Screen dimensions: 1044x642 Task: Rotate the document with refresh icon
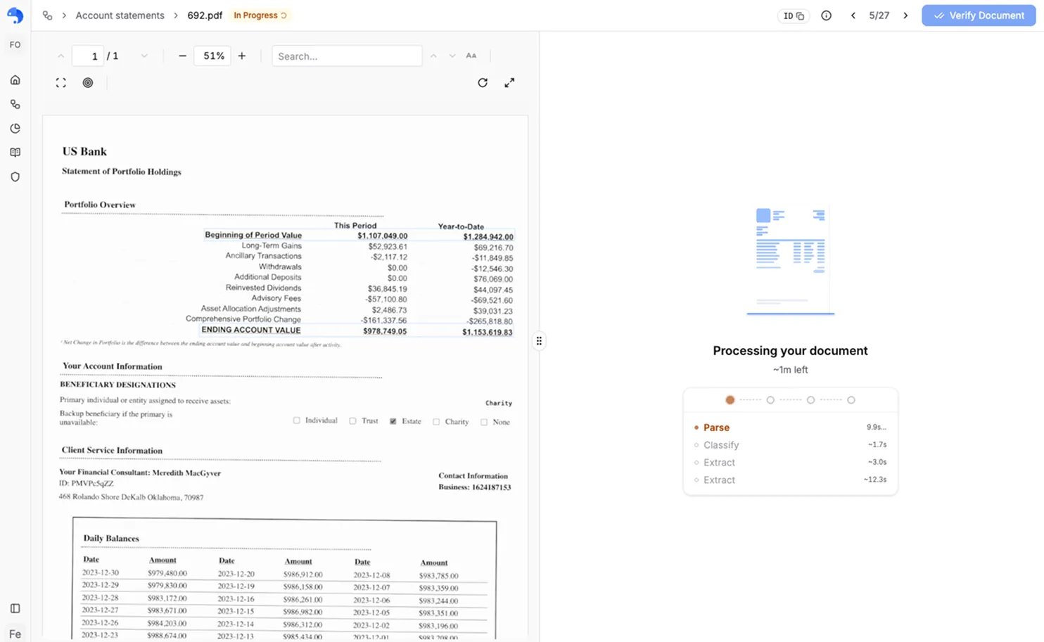coord(483,82)
